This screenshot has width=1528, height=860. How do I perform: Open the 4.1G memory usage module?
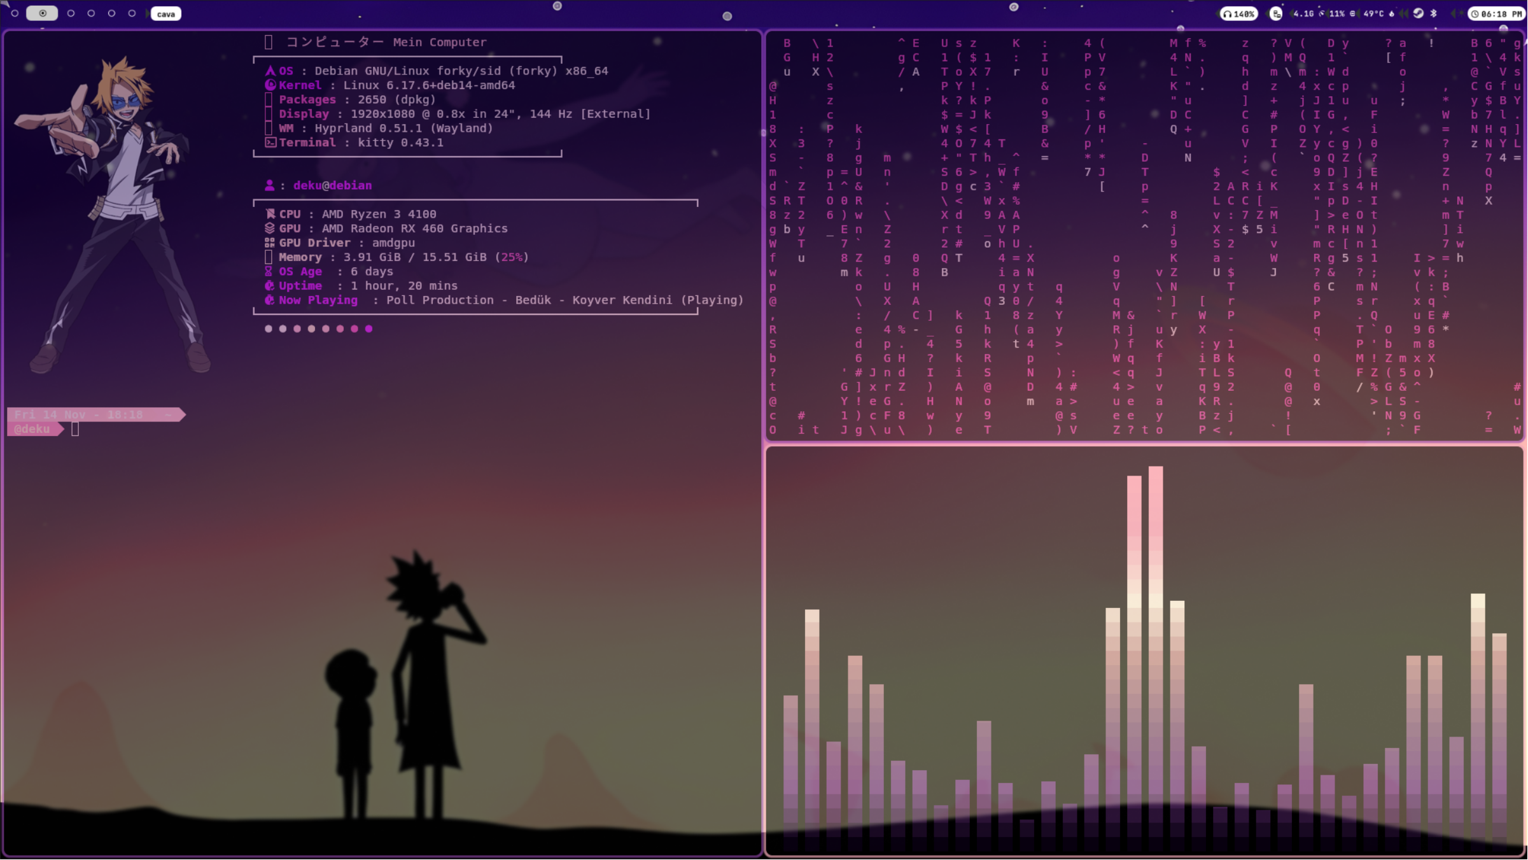[1304, 13]
